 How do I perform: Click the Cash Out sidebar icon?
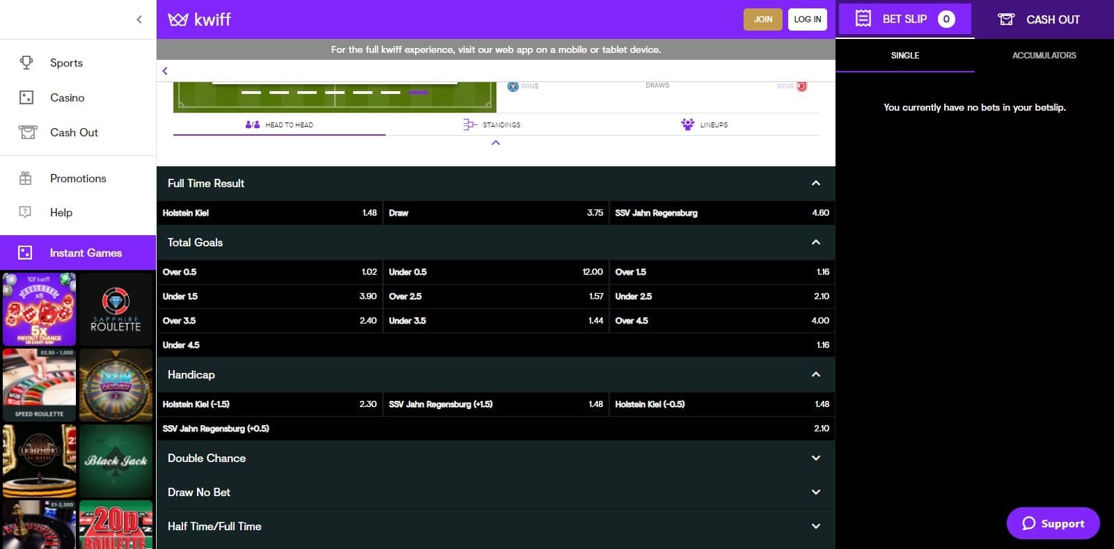28,132
